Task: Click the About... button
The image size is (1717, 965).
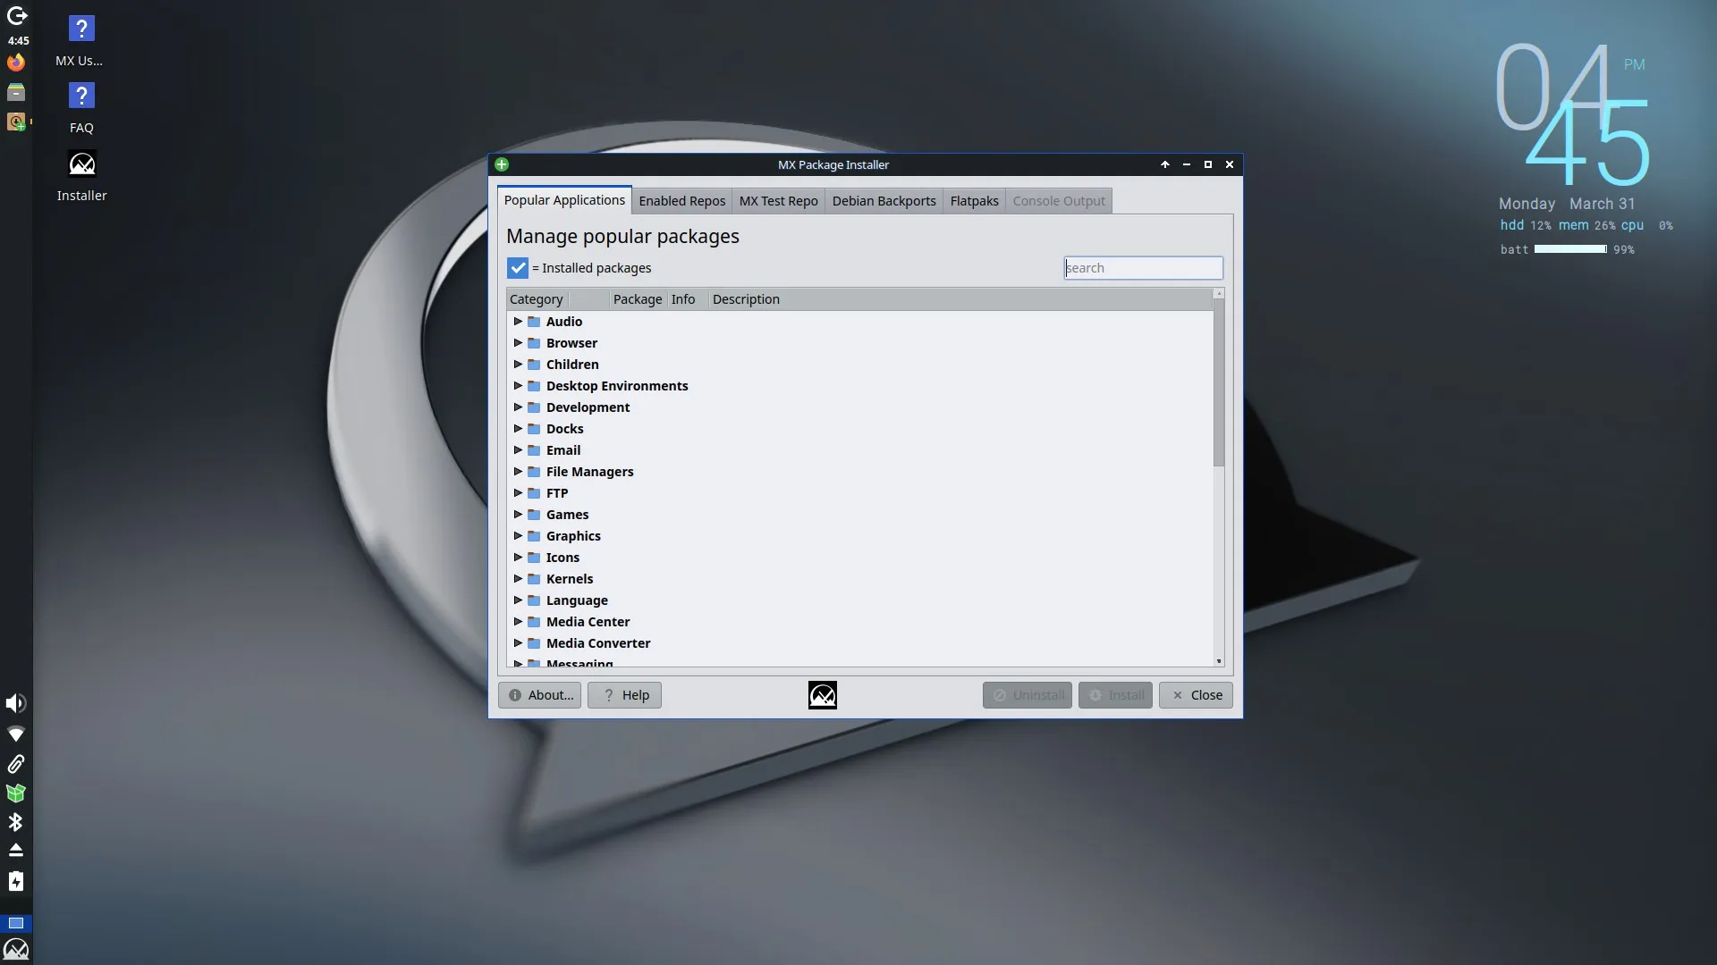Action: point(540,695)
